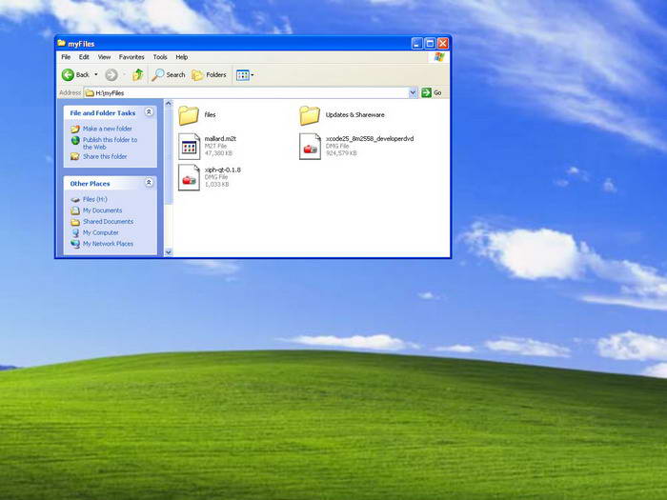
Task: Click Share this folder link
Action: (x=105, y=156)
